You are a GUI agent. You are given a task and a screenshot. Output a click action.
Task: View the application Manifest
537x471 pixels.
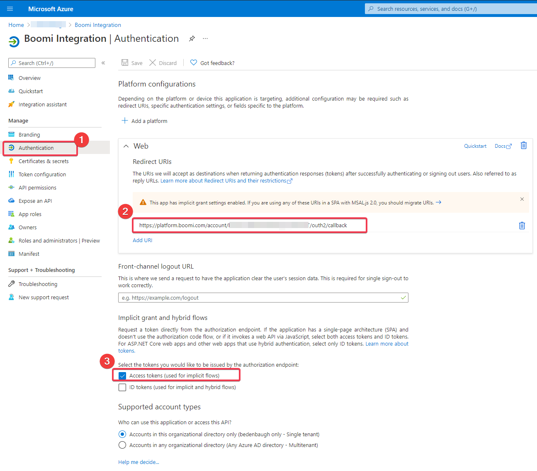coord(29,254)
